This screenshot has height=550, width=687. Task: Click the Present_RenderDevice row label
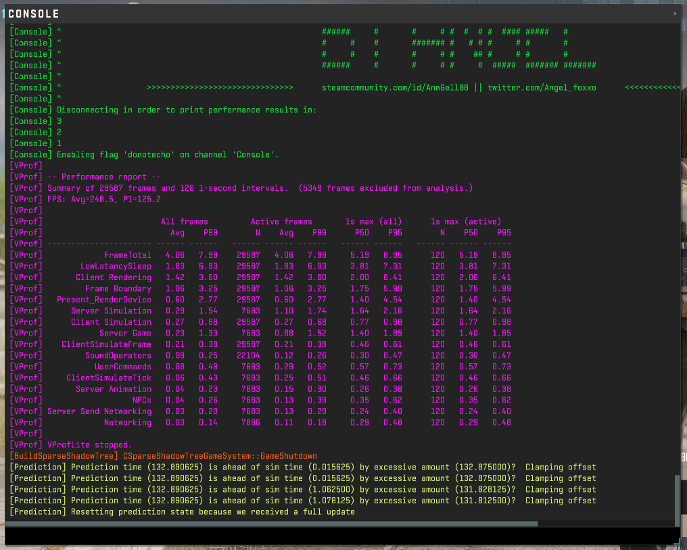(x=104, y=300)
